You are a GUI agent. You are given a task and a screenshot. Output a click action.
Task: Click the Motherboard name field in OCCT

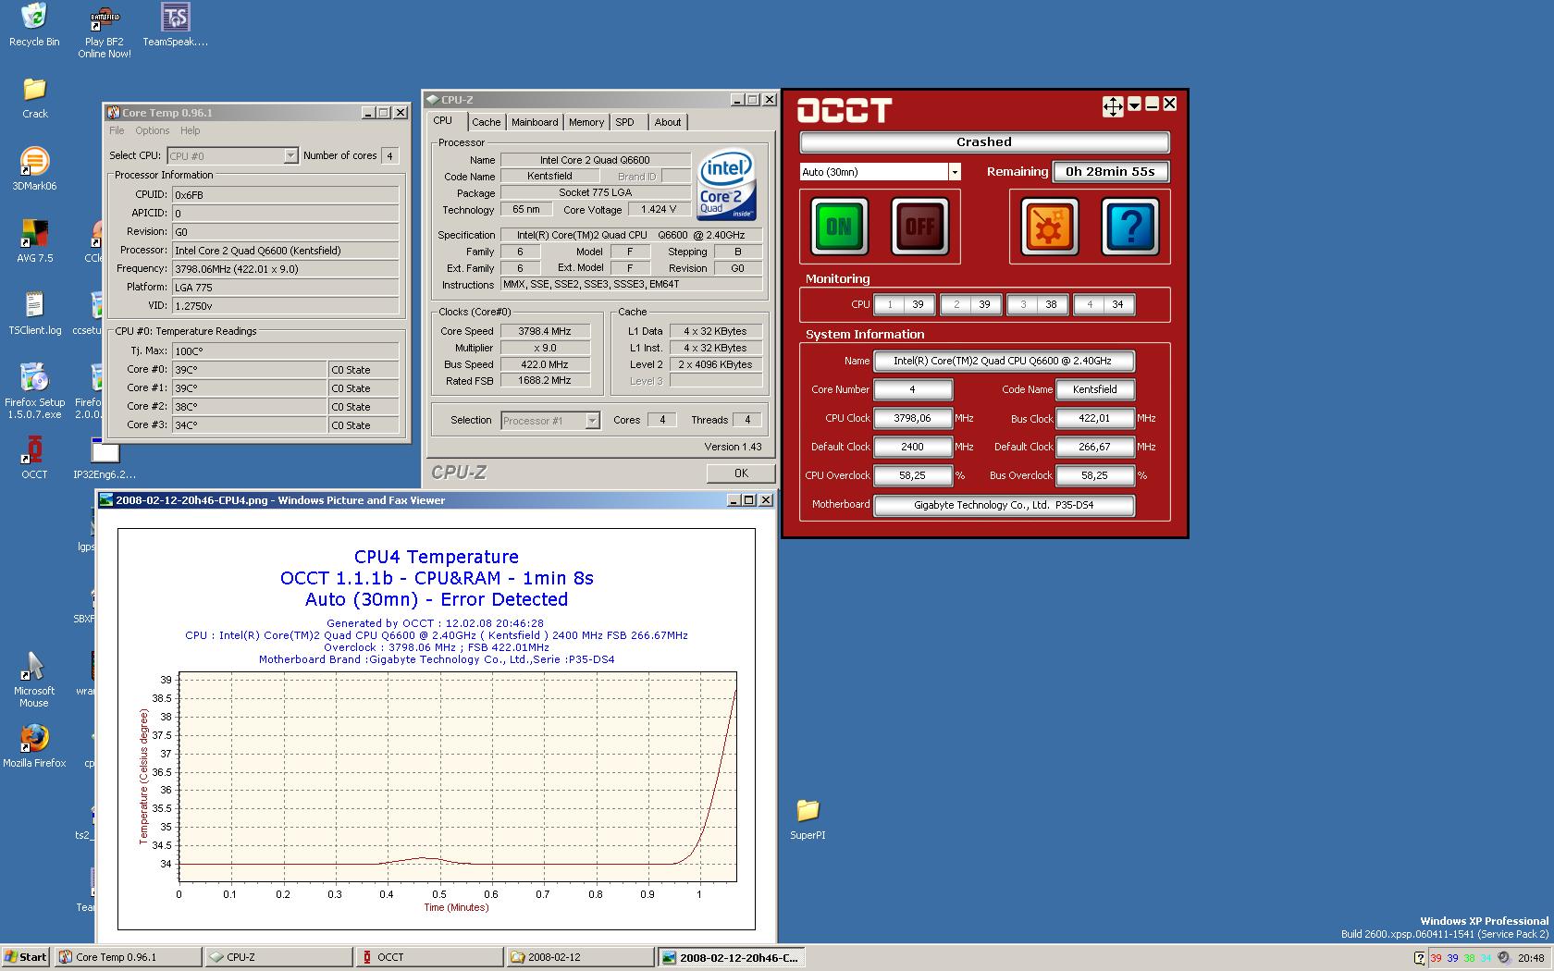click(x=1004, y=505)
